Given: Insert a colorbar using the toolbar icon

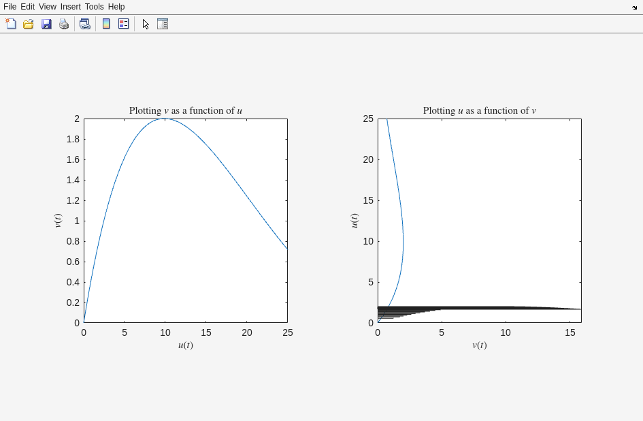Looking at the screenshot, I should click(106, 24).
